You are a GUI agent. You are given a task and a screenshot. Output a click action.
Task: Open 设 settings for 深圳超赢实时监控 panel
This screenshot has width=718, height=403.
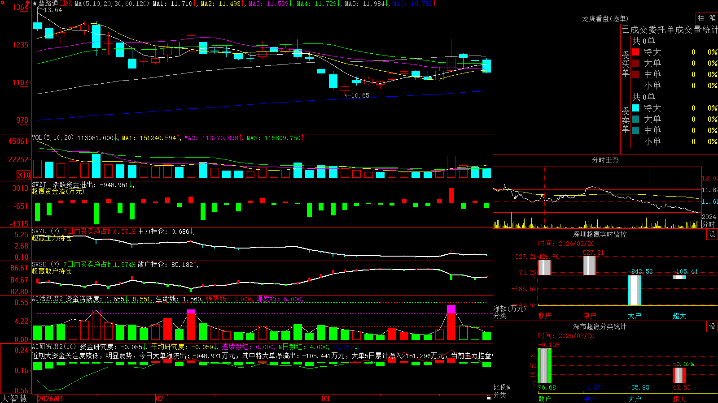[x=712, y=235]
